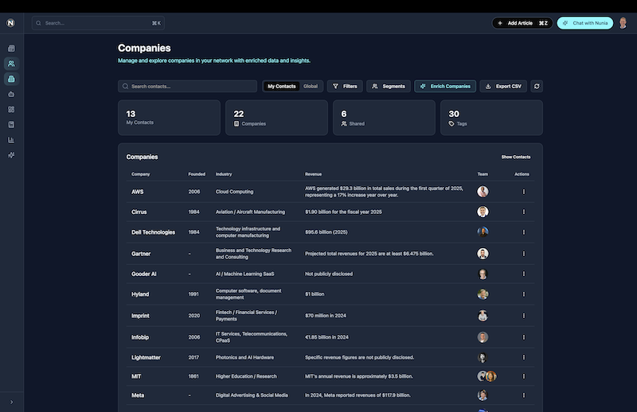
Task: Click the AWS team member avatar
Action: pos(483,192)
